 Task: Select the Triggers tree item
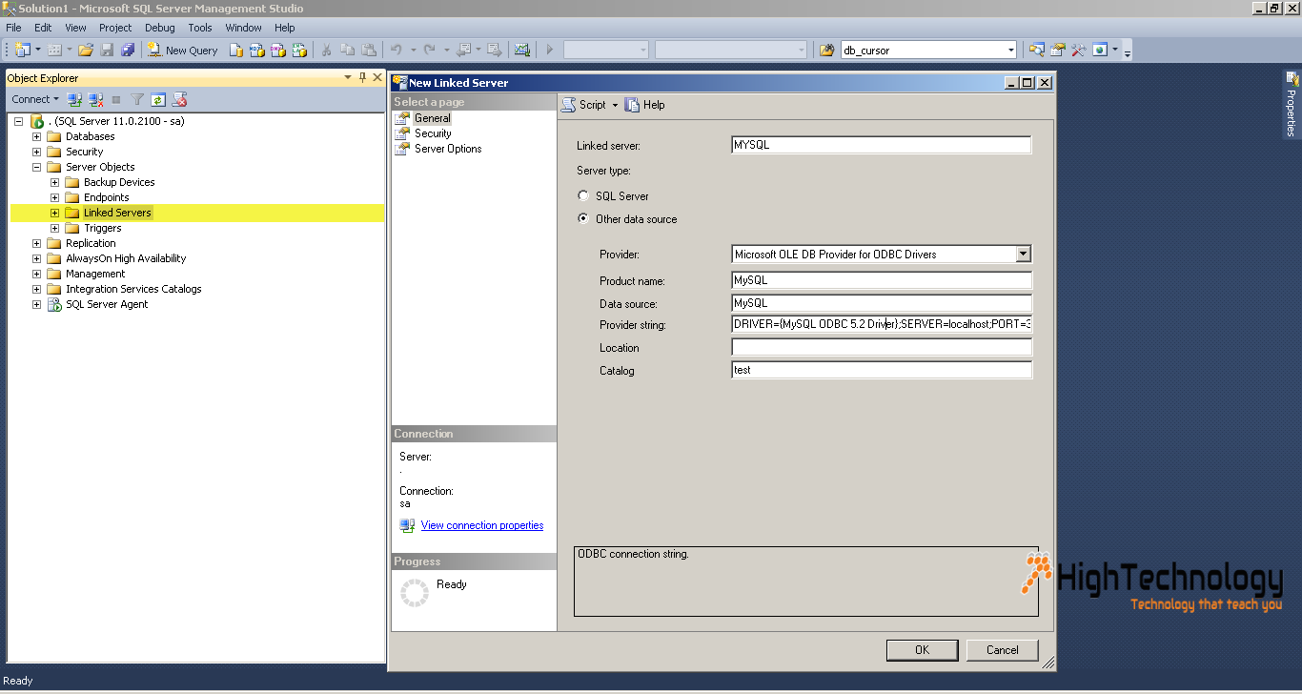(103, 228)
